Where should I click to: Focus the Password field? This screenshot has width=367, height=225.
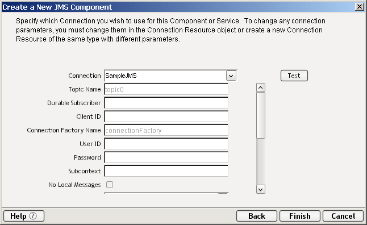(x=166, y=157)
